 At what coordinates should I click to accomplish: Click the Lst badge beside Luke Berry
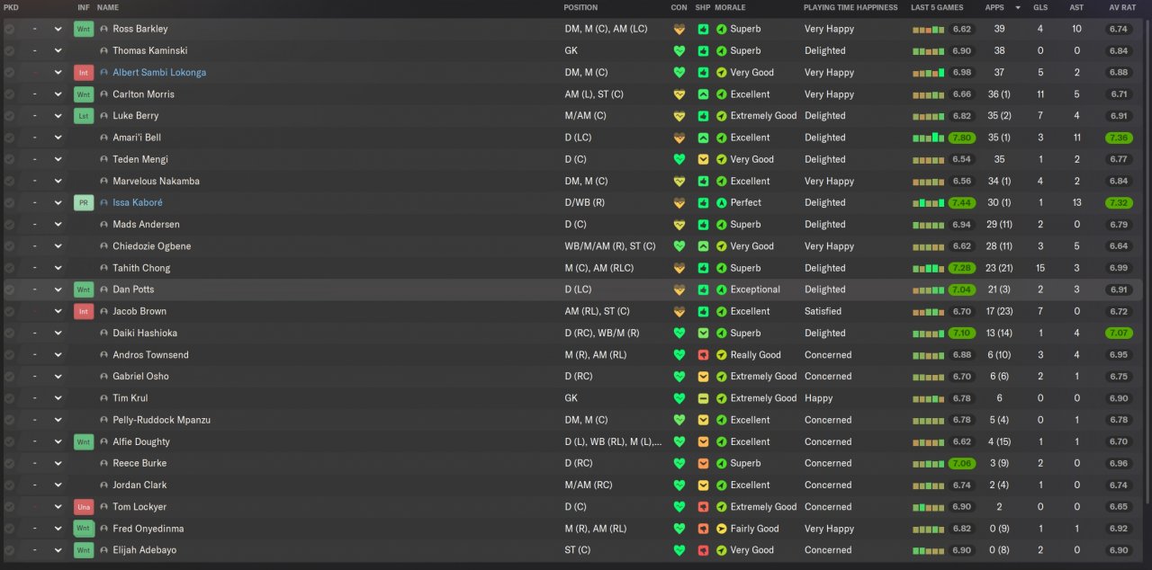[x=84, y=116]
